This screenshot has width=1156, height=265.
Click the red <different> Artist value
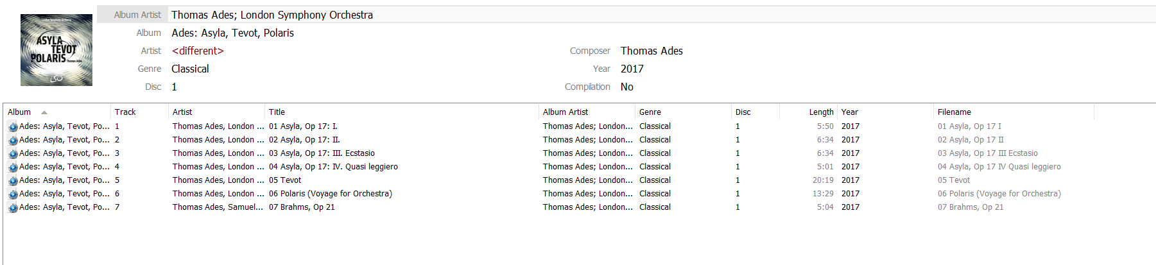pyautogui.click(x=198, y=51)
